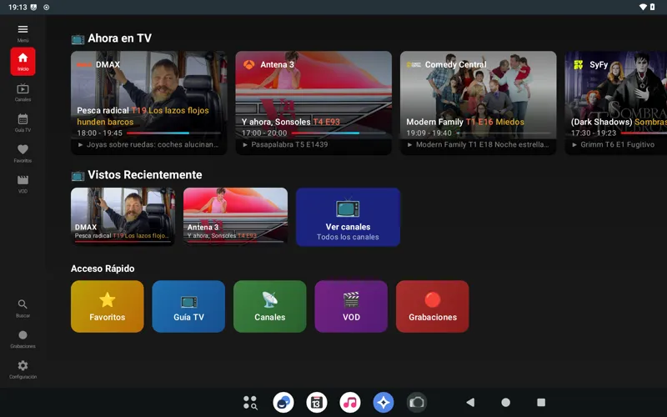Tap the Android home navigation button
The height and width of the screenshot is (417, 667).
coord(506,403)
